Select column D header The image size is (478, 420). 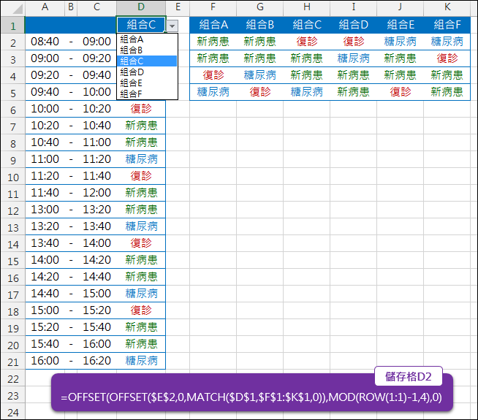141,7
